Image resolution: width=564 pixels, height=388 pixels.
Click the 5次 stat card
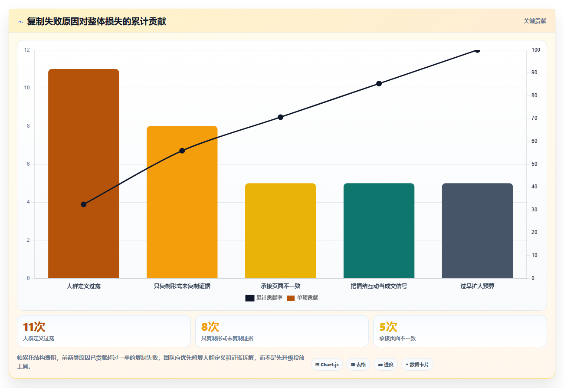coord(460,331)
